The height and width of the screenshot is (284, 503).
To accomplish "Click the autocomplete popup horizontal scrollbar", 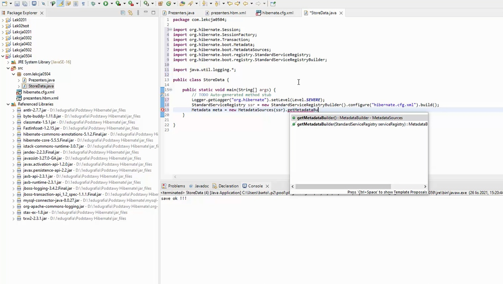I will pos(343,187).
